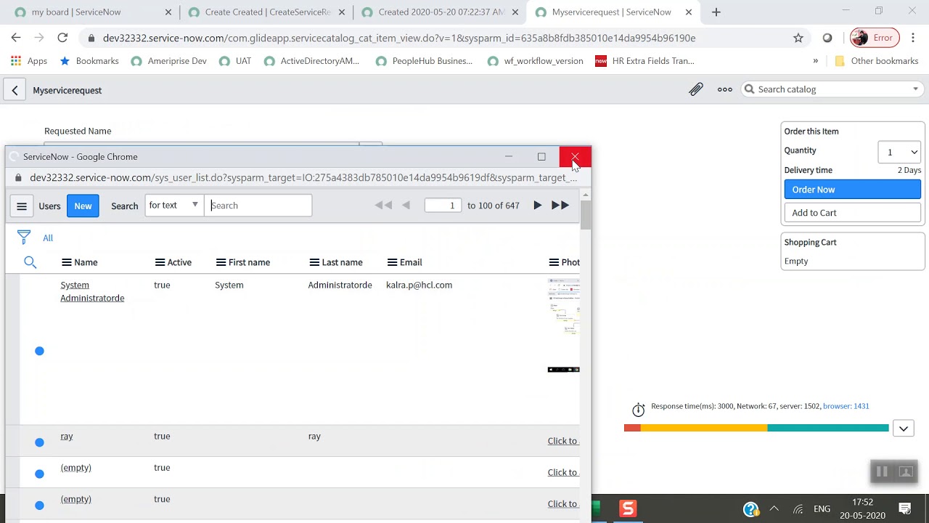This screenshot has height=523, width=929.
Task: Open the attachments paperclip icon
Action: (696, 89)
